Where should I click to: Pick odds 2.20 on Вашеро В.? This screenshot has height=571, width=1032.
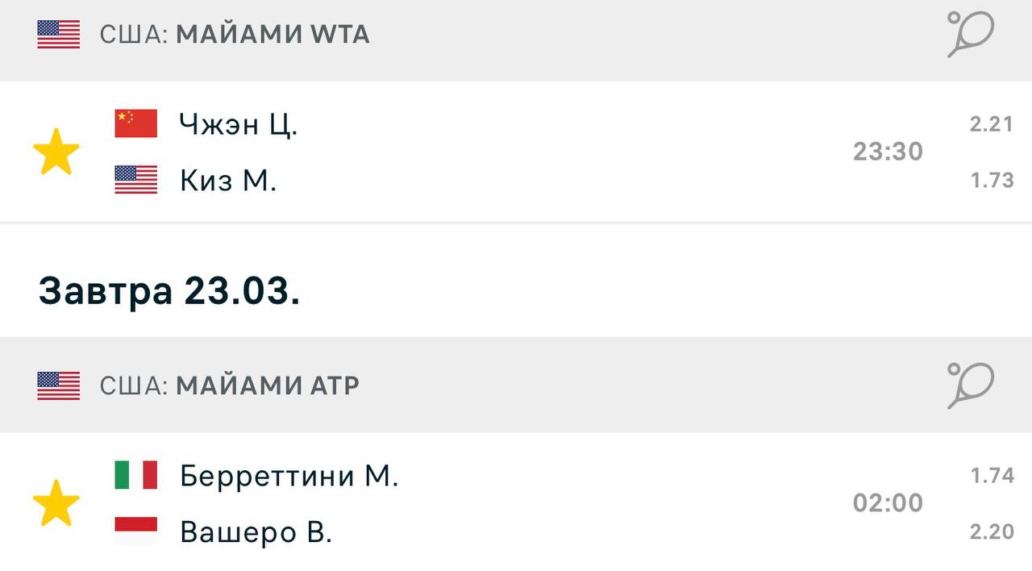[x=991, y=531]
